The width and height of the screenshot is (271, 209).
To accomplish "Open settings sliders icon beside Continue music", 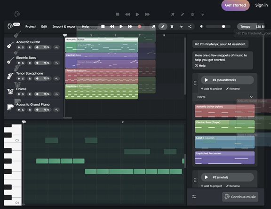I will (194, 197).
